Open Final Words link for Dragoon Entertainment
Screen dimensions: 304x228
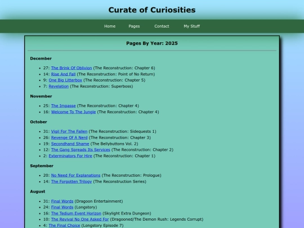[x=62, y=201]
